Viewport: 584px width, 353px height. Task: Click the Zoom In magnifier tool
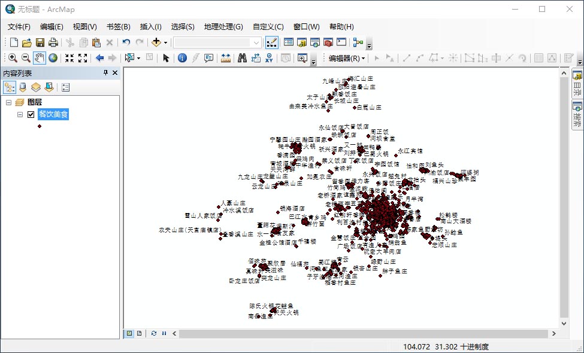(12, 58)
